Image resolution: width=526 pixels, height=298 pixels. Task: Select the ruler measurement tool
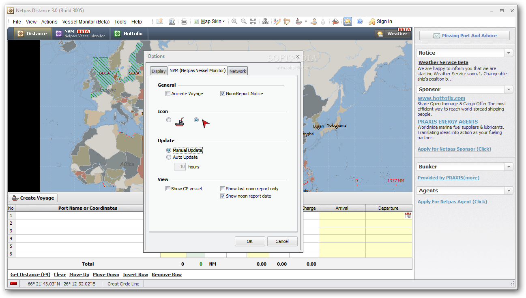point(287,21)
